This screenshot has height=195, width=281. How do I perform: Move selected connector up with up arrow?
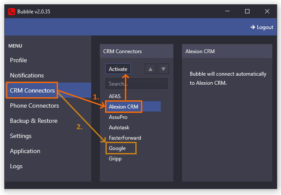(x=150, y=69)
